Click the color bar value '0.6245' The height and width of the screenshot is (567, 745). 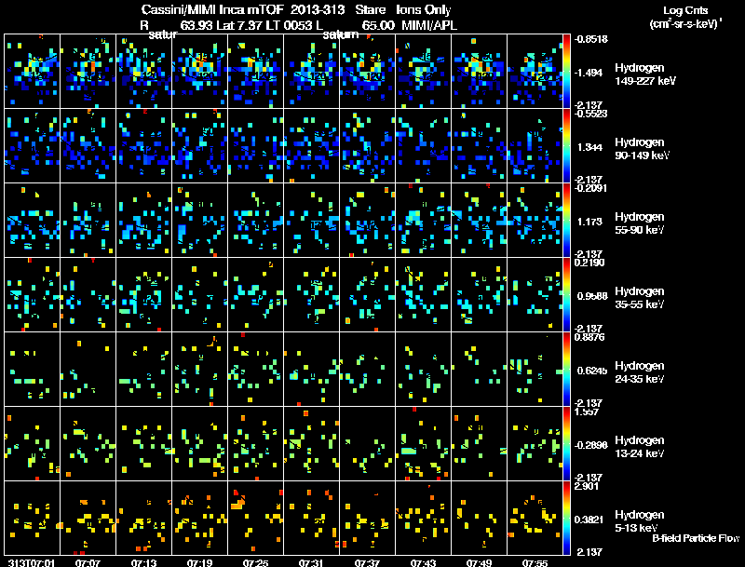[x=592, y=371]
